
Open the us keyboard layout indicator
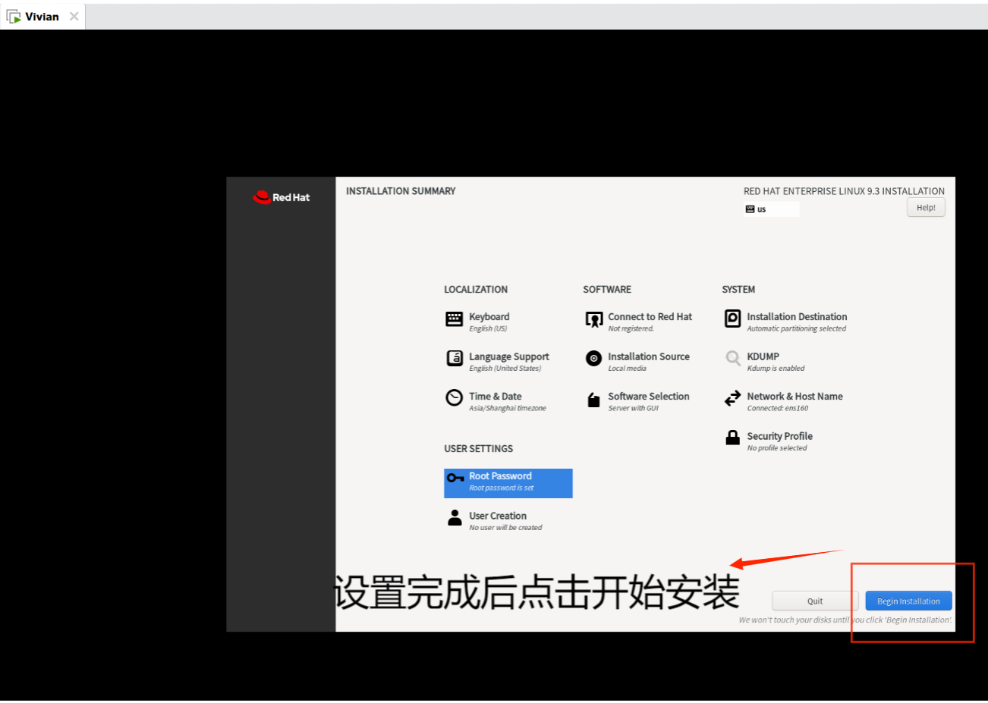771,209
